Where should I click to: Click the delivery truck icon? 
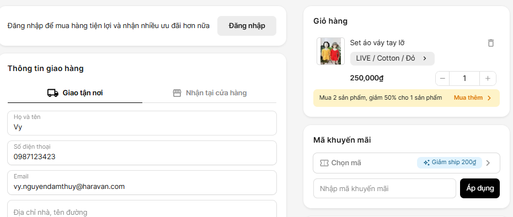tap(52, 93)
